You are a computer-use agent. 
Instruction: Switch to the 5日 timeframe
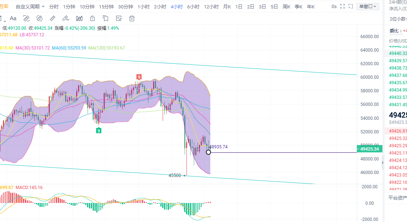click(274, 7)
